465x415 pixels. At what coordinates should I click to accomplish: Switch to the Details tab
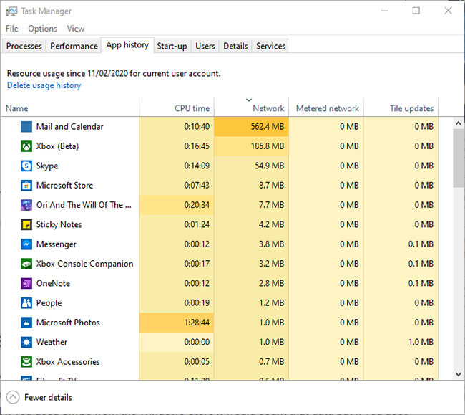[235, 46]
